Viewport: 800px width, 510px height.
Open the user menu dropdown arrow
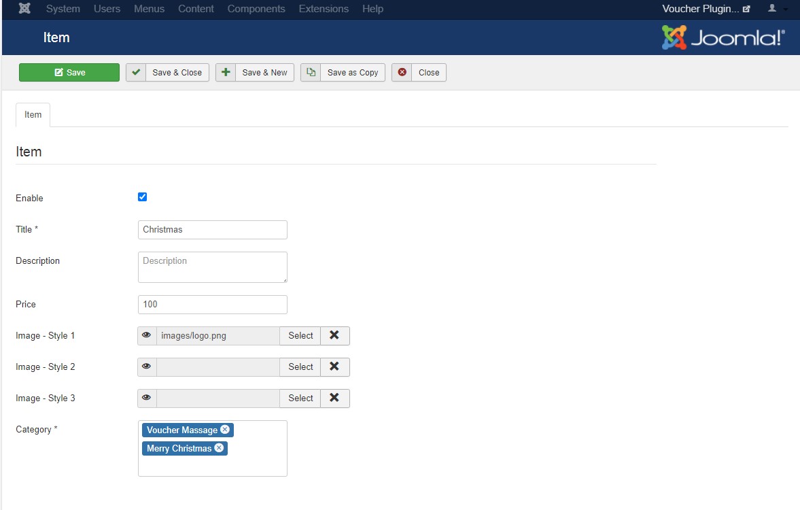785,10
